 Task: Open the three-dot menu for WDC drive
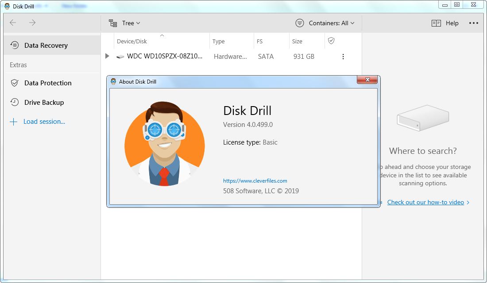click(x=343, y=57)
